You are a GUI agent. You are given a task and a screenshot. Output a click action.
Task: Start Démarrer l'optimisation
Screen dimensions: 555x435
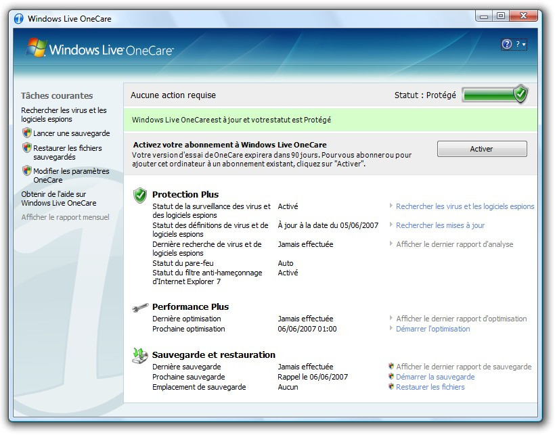432,329
